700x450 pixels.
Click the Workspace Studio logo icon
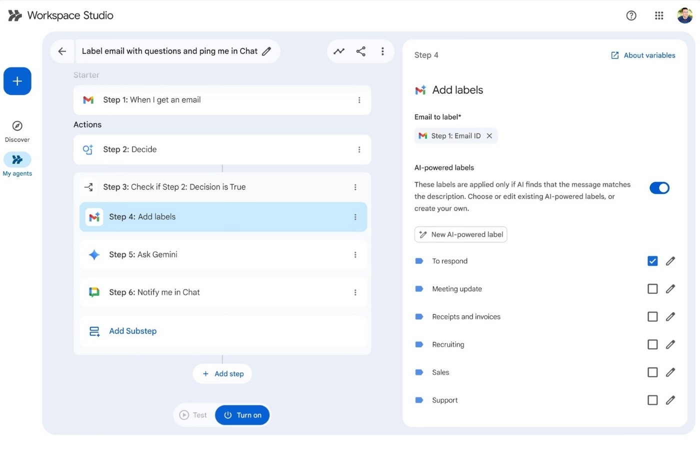[x=15, y=15]
